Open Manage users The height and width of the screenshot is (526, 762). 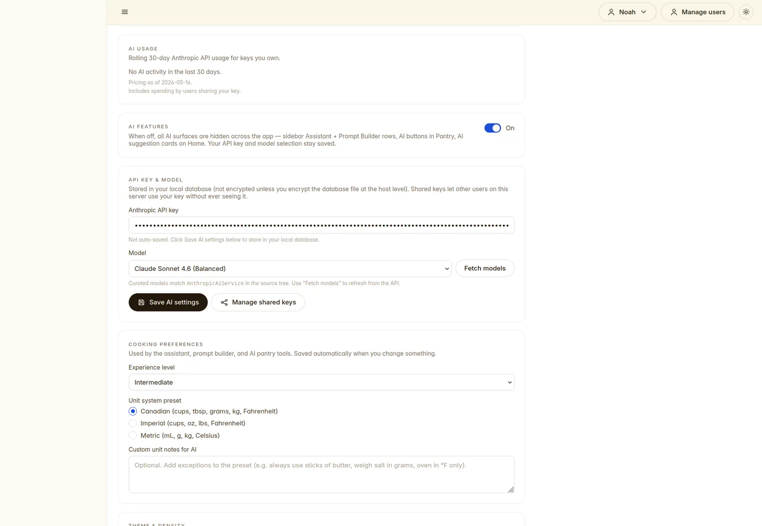tap(697, 12)
